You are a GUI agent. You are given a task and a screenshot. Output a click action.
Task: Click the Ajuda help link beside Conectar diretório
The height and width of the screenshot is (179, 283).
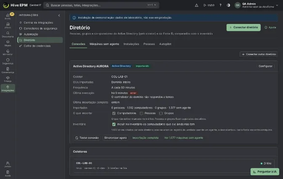(270, 27)
